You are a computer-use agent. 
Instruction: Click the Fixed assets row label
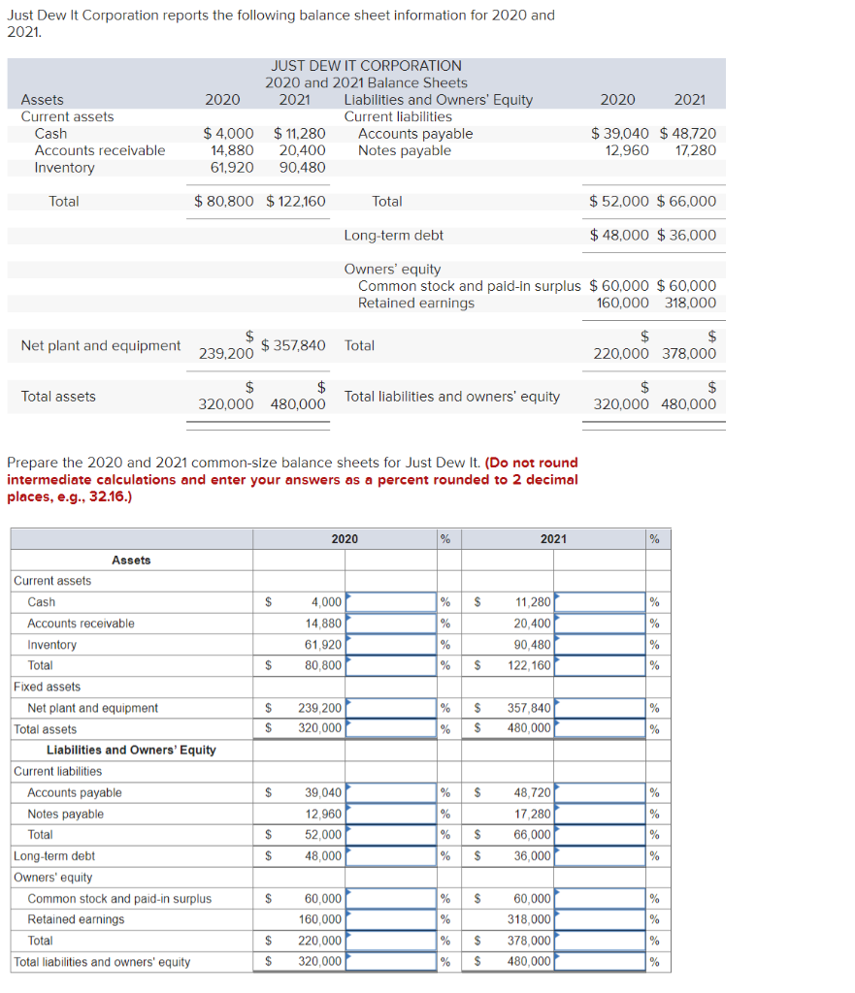click(x=48, y=688)
